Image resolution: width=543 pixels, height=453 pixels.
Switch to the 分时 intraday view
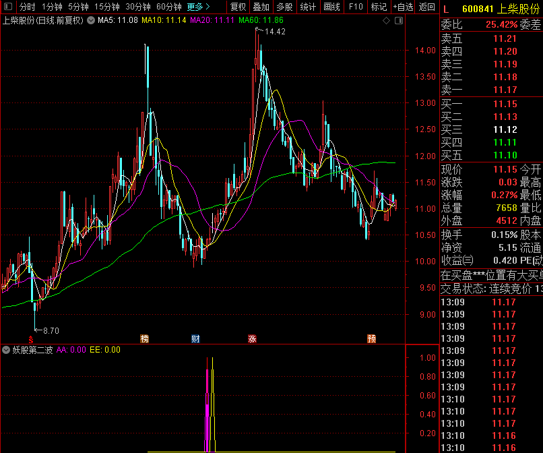(27, 7)
